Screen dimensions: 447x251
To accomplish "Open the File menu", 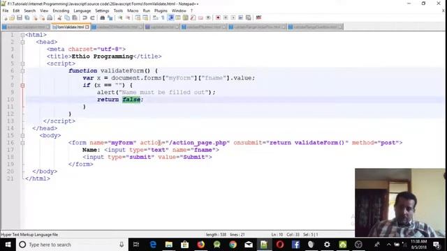I will click(6, 10).
